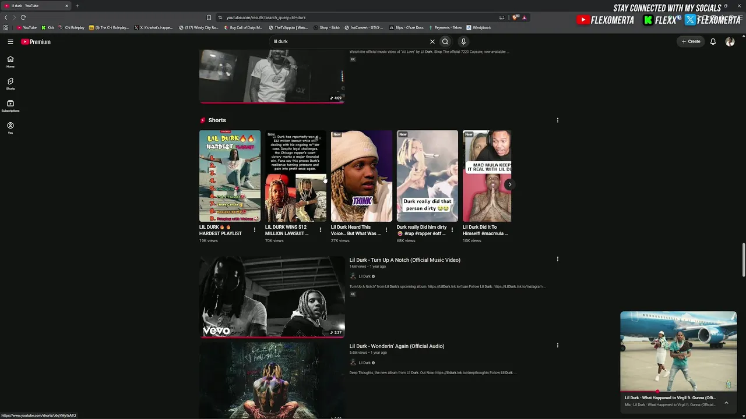746x419 pixels.
Task: Open options for 'HARDEST PLAYLIST' short
Action: tap(255, 230)
